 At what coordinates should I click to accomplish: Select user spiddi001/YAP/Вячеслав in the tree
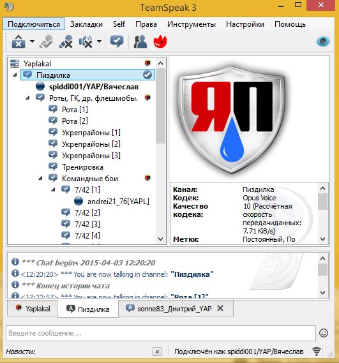(x=94, y=87)
